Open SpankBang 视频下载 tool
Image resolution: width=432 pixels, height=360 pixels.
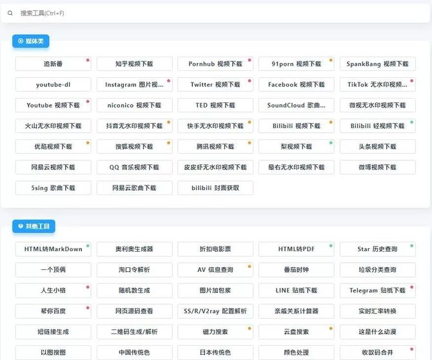tap(377, 64)
